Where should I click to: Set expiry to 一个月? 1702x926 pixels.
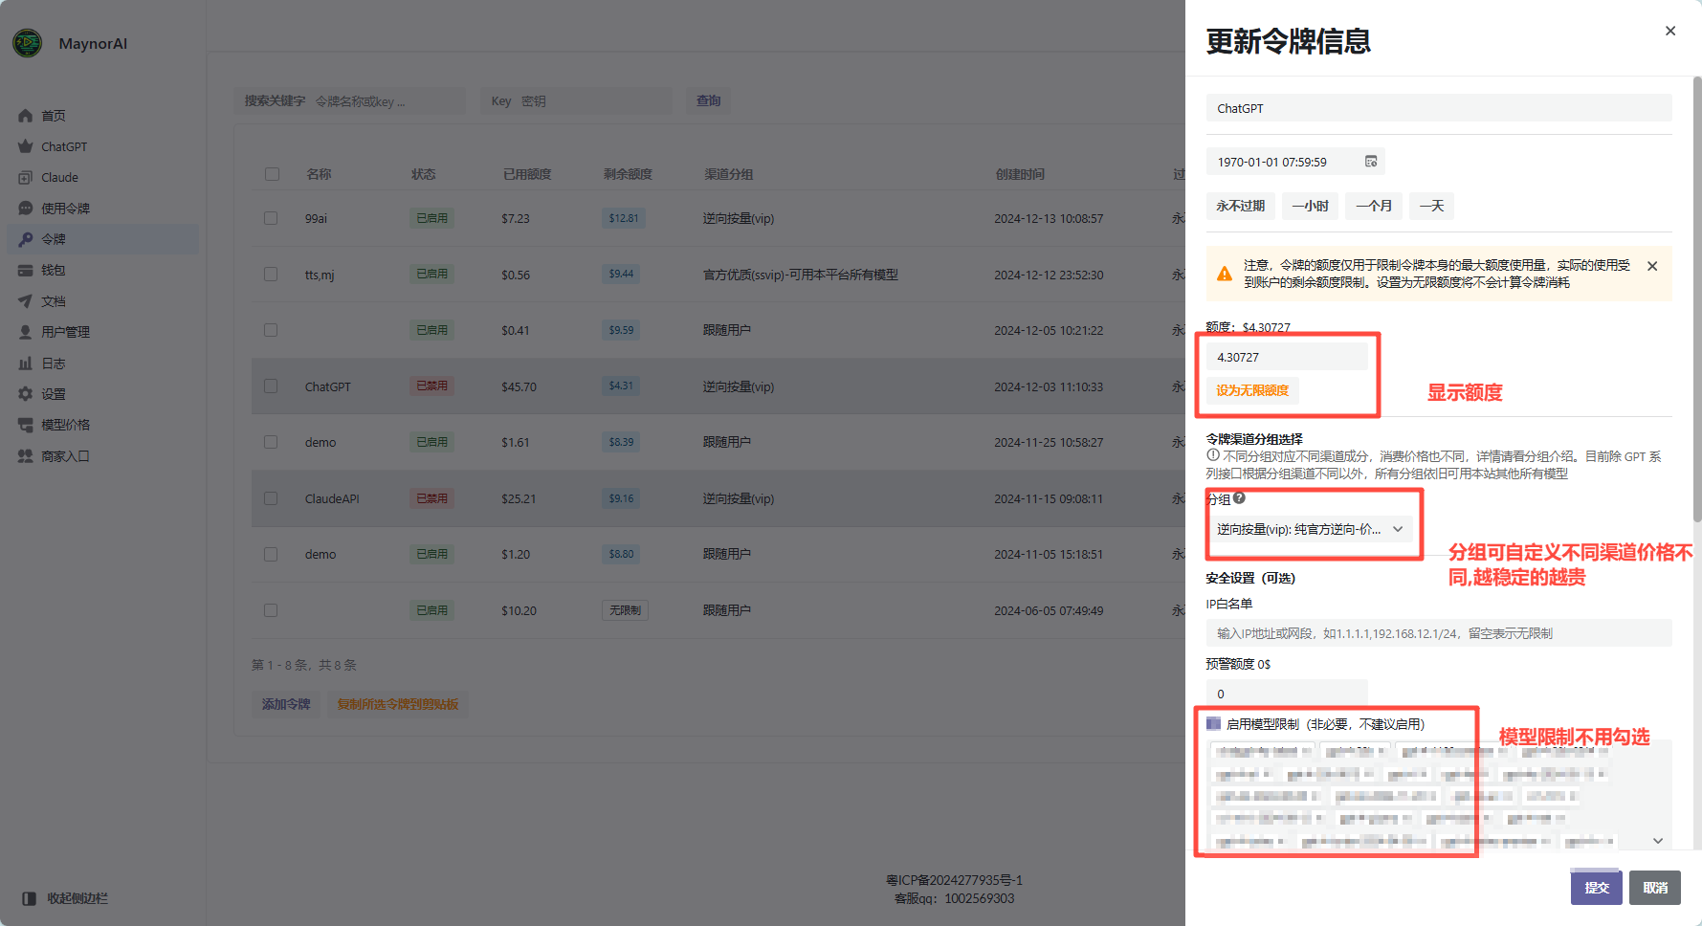[x=1374, y=206]
